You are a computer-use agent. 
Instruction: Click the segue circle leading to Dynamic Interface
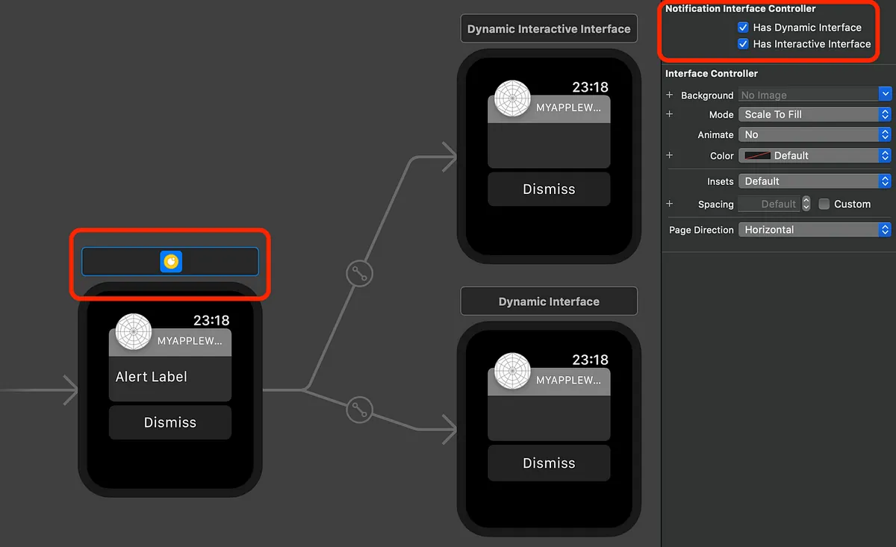(359, 410)
